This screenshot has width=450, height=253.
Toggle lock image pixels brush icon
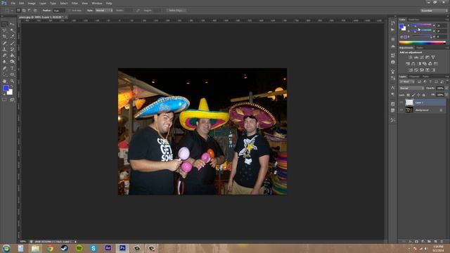click(x=413, y=95)
